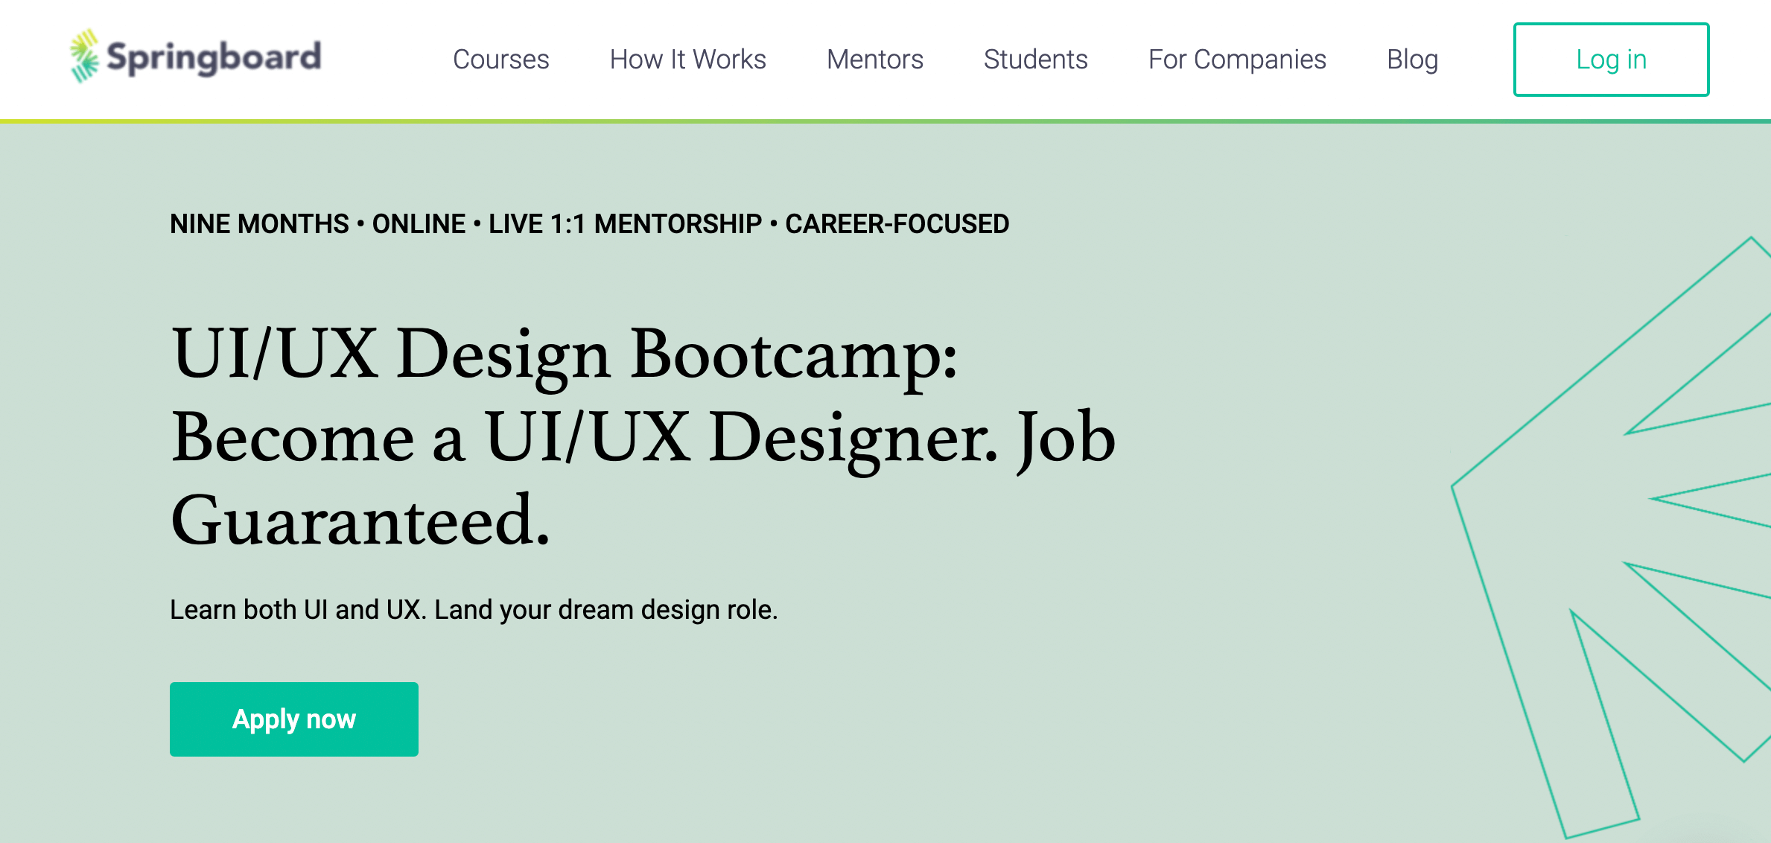Click the CAREER-FOCUSED label text
Screen dimensions: 1771x843
pos(897,223)
